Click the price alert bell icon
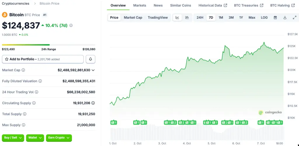Viewport: 299px width, 146px height. pos(90,59)
